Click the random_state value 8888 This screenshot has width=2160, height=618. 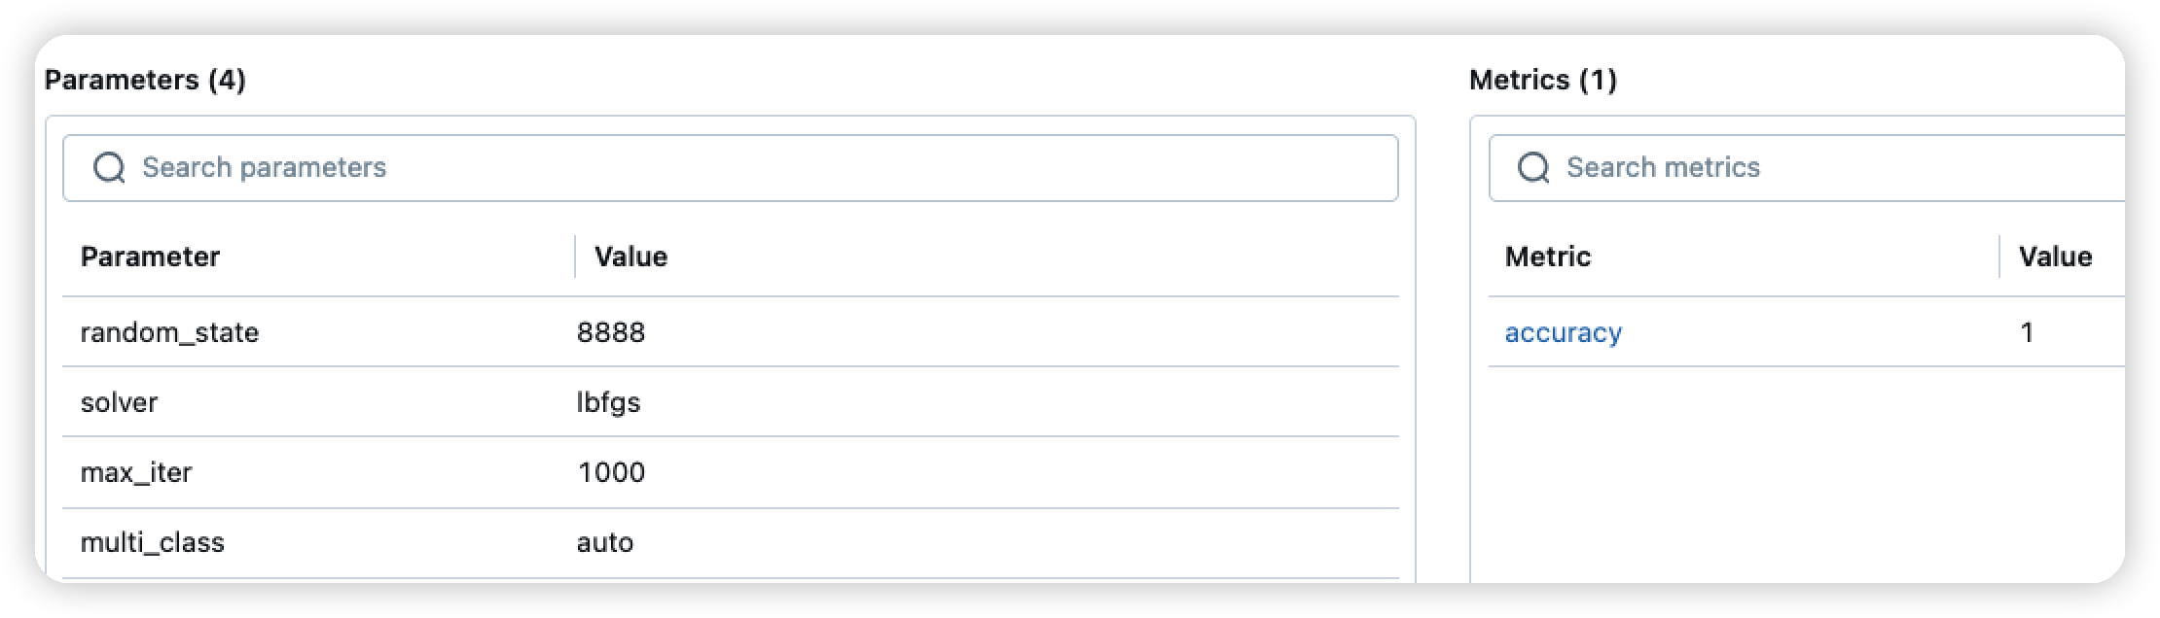click(610, 333)
